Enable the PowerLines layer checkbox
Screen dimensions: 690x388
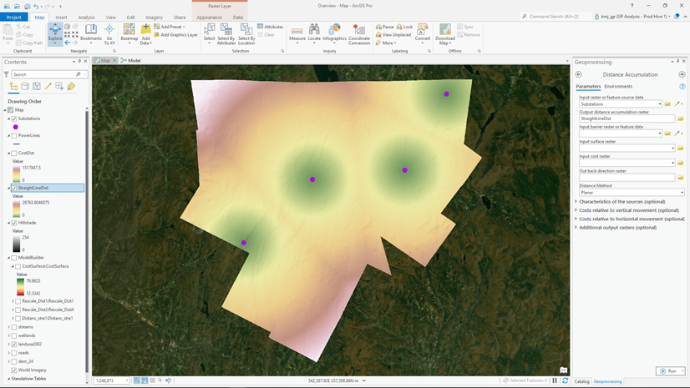tap(14, 136)
